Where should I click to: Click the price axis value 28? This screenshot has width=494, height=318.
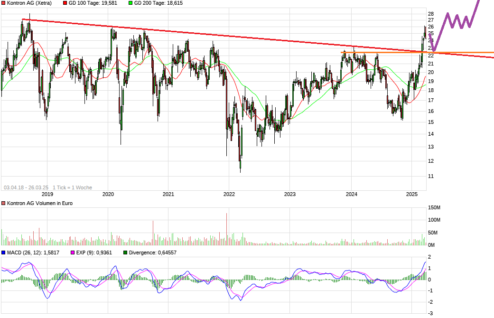pyautogui.click(x=431, y=14)
